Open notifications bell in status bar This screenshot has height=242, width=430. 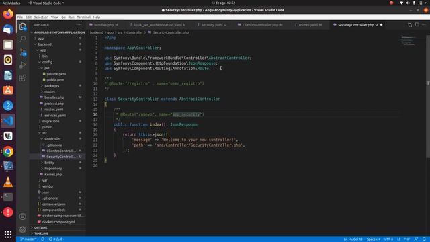(x=424, y=239)
